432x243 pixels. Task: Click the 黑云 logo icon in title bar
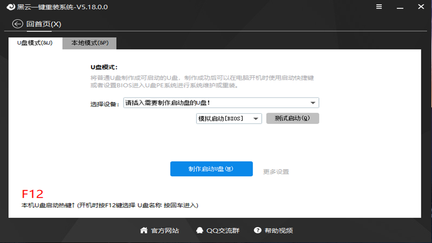click(x=10, y=6)
